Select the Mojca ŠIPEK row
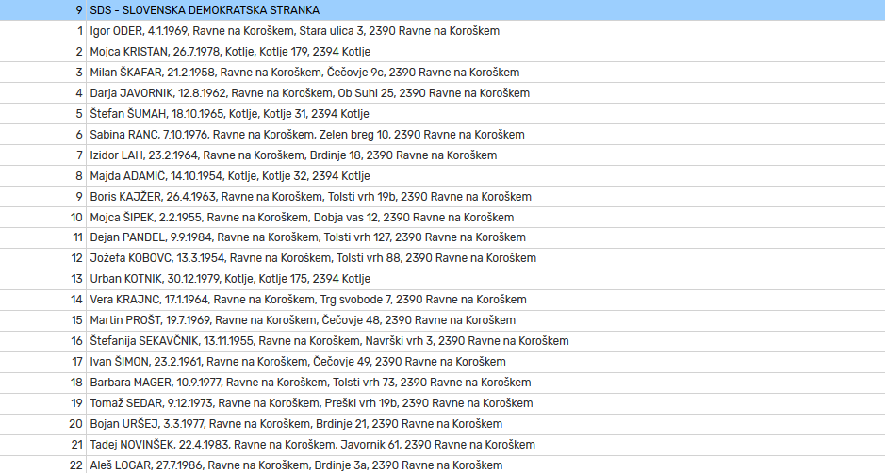Screen dimensions: 887x473 [x=443, y=218]
